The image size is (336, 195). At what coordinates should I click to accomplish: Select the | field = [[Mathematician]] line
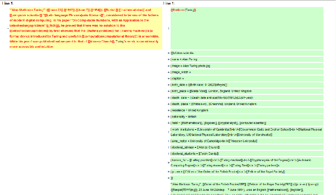pyautogui.click(x=247, y=123)
